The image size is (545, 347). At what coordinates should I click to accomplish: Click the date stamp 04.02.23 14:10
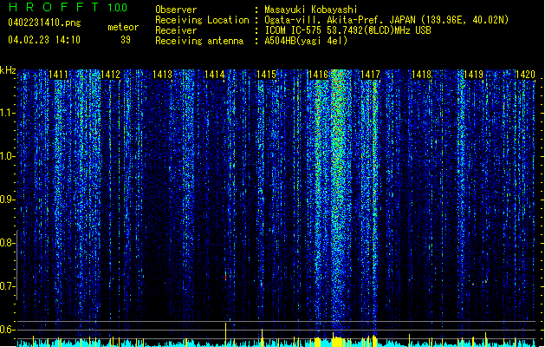point(44,40)
